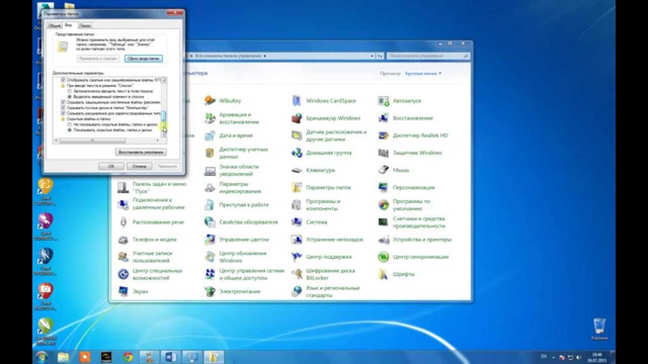Open Брандмауэр Windows

click(326, 118)
